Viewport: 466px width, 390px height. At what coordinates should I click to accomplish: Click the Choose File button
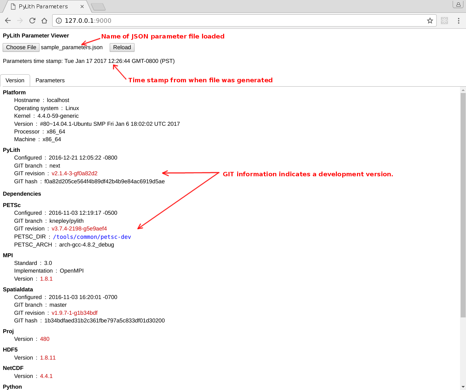(x=21, y=47)
